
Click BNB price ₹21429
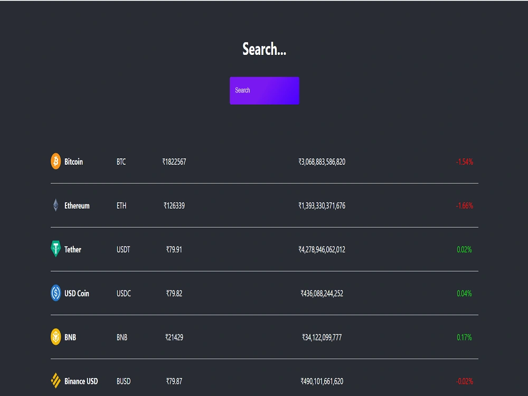[x=174, y=337]
